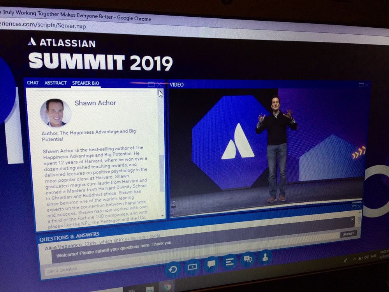The width and height of the screenshot is (389, 292).
Task: Open the speaker bio person icon
Action: [265, 257]
